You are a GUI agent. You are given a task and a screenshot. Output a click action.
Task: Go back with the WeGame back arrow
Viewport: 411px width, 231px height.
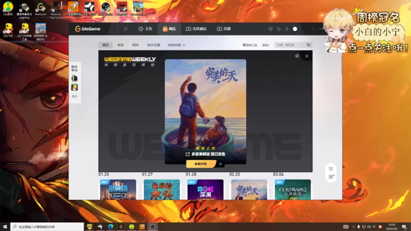coord(118,29)
